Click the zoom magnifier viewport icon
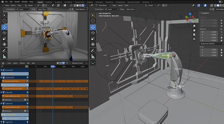224x124 pixels. tap(194, 26)
